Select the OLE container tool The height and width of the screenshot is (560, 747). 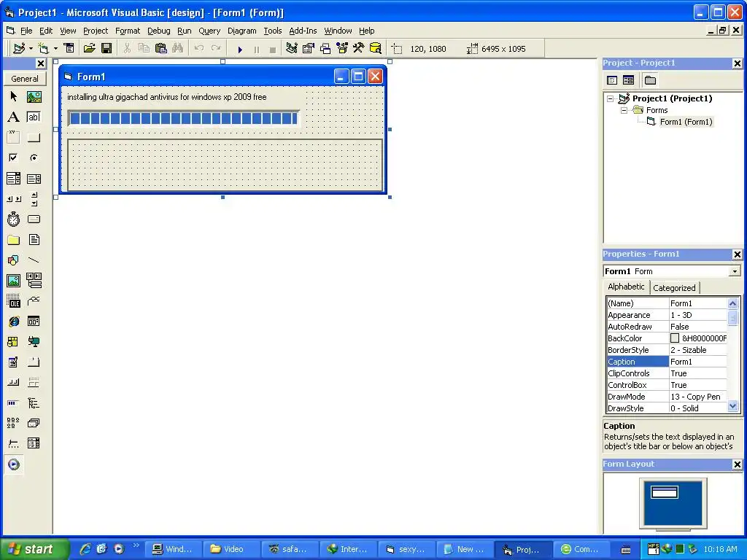click(13, 301)
